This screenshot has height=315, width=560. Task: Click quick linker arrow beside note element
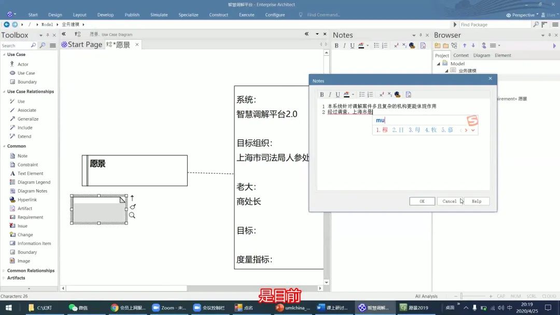click(x=132, y=197)
